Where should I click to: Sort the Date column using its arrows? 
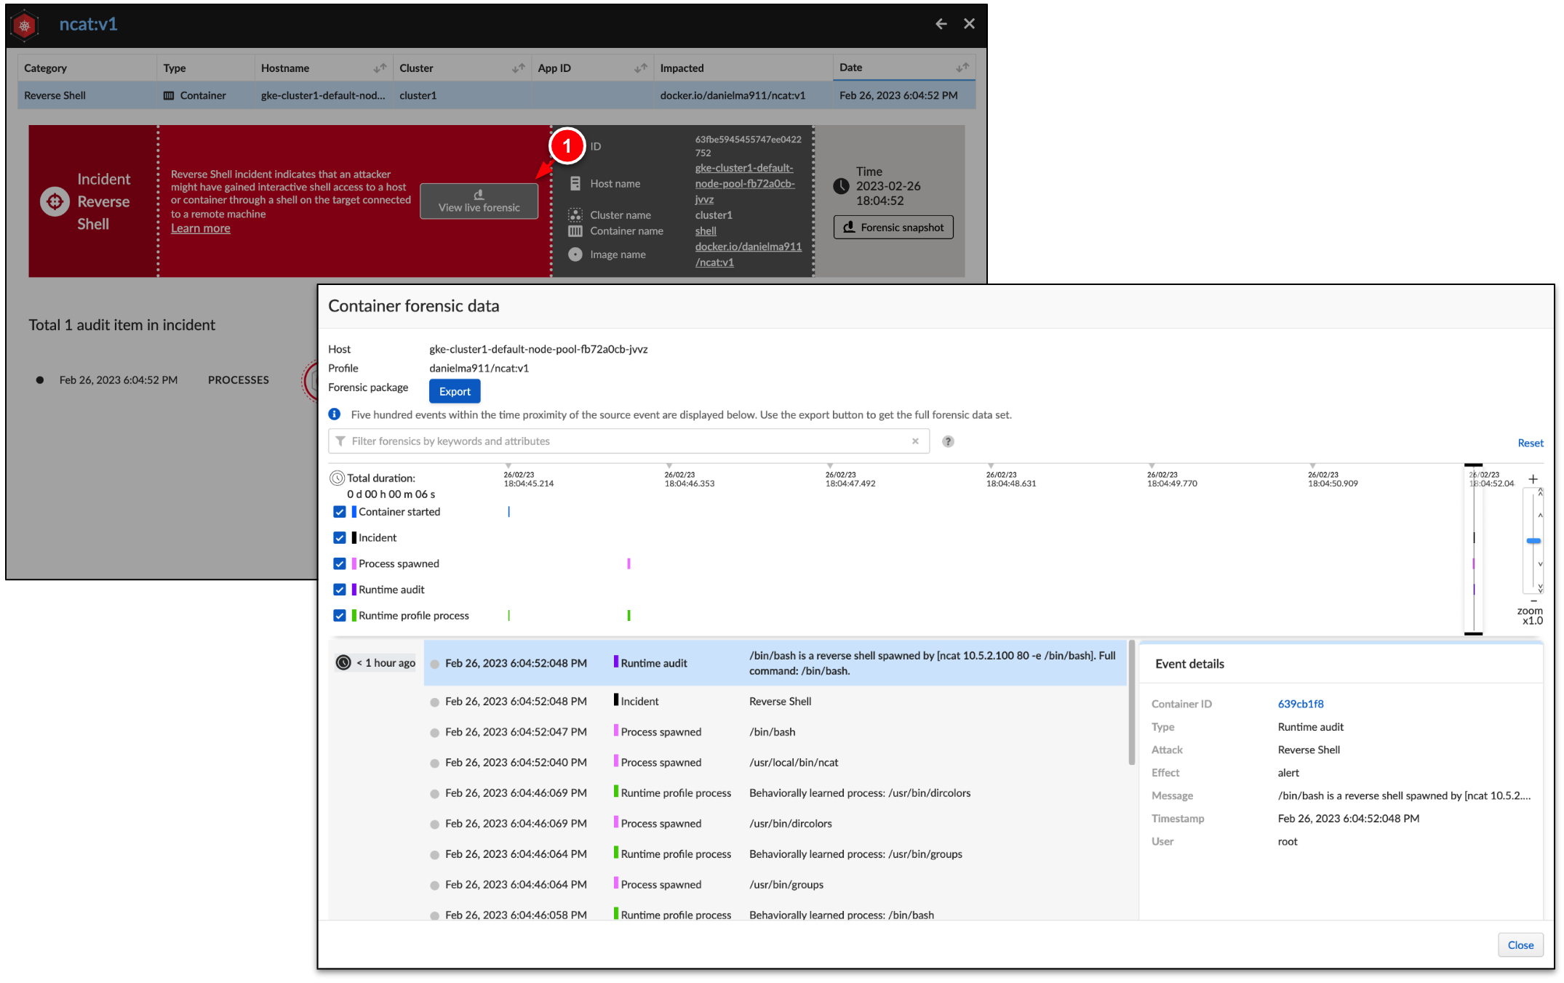962,67
